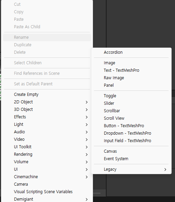Open the Cinemachine submenu
This screenshot has width=175, height=202.
(47, 176)
